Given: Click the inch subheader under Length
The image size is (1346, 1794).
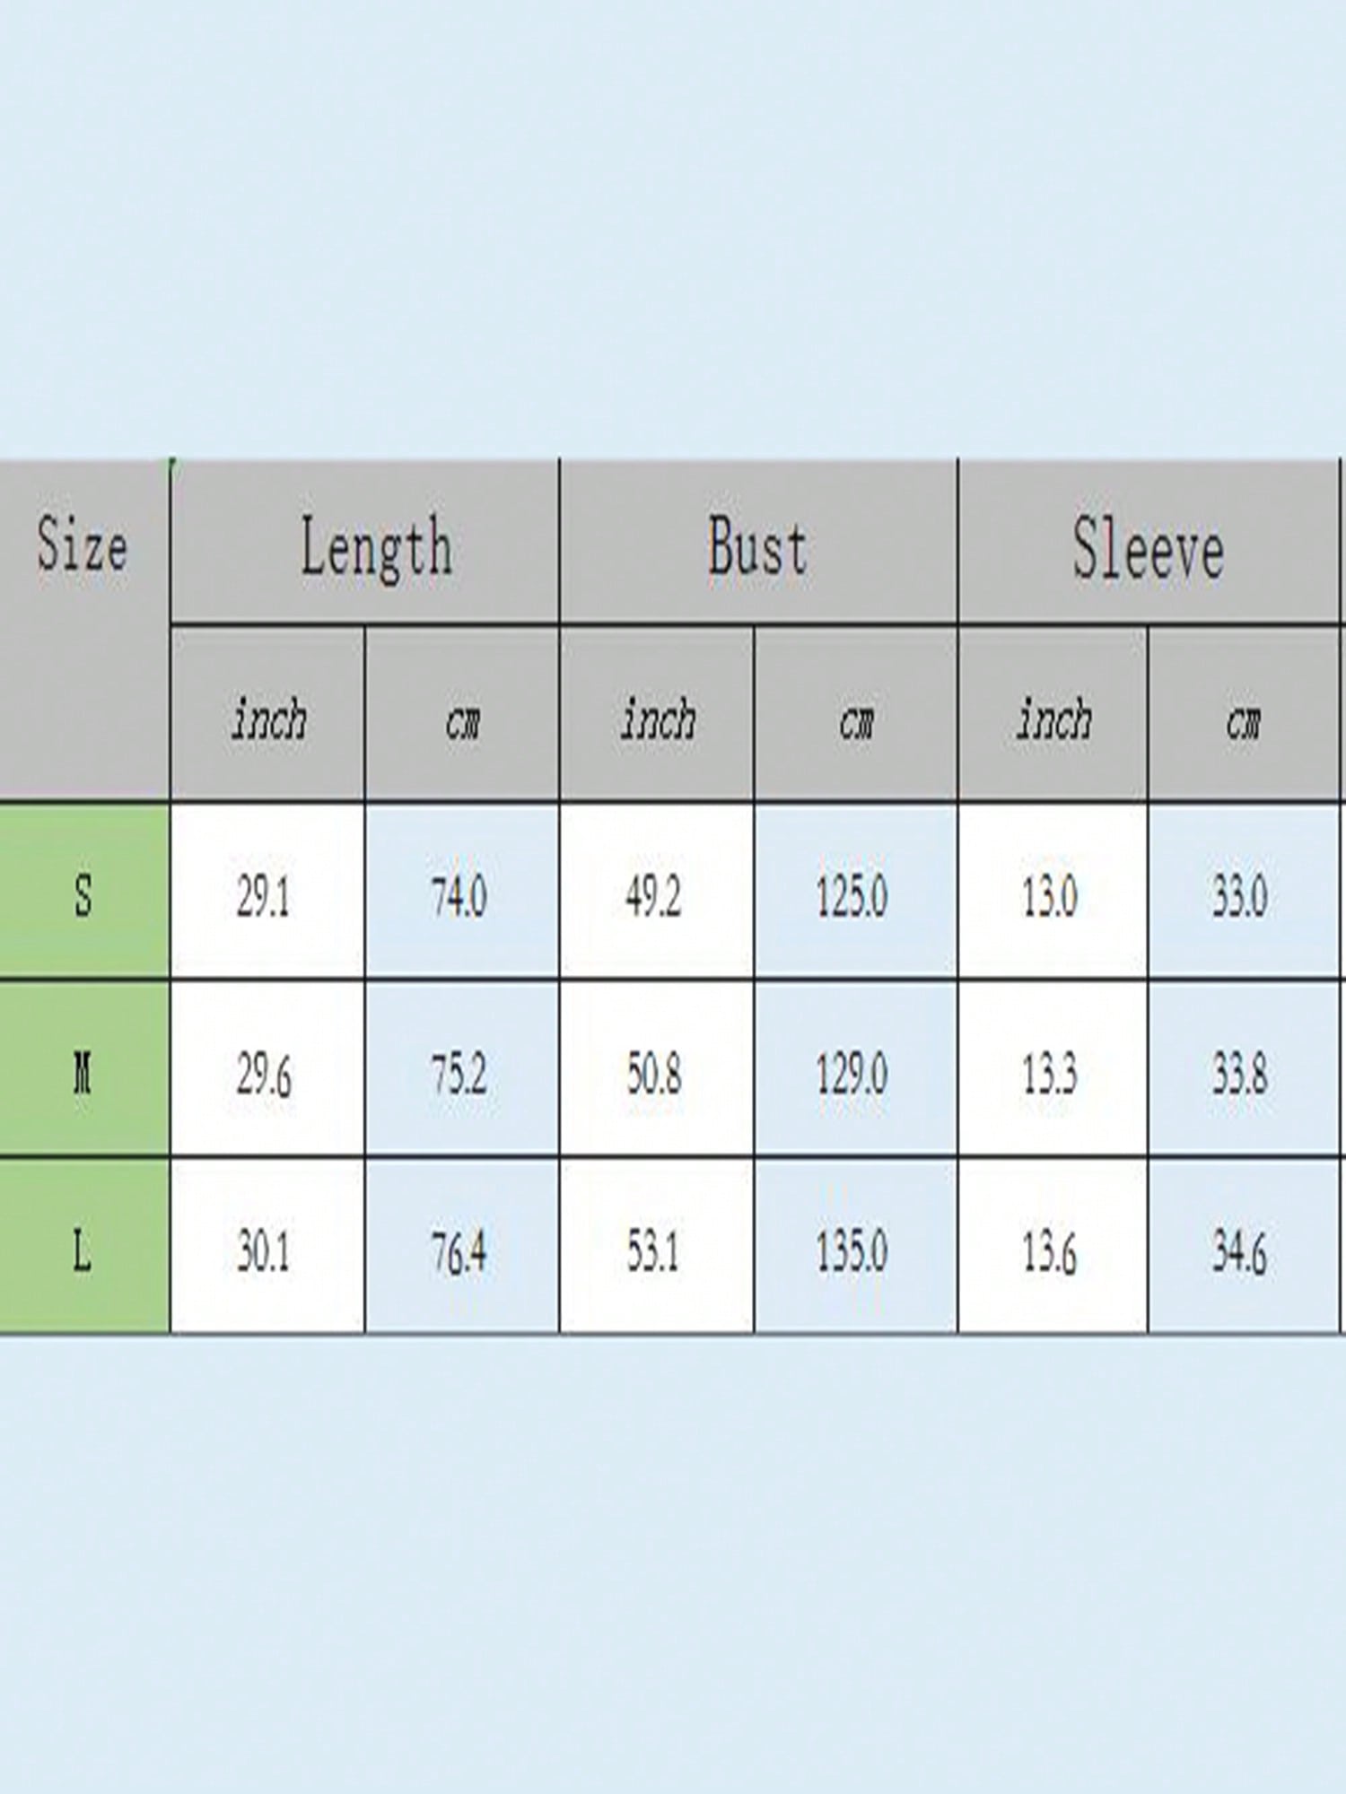Looking at the screenshot, I should pyautogui.click(x=267, y=720).
